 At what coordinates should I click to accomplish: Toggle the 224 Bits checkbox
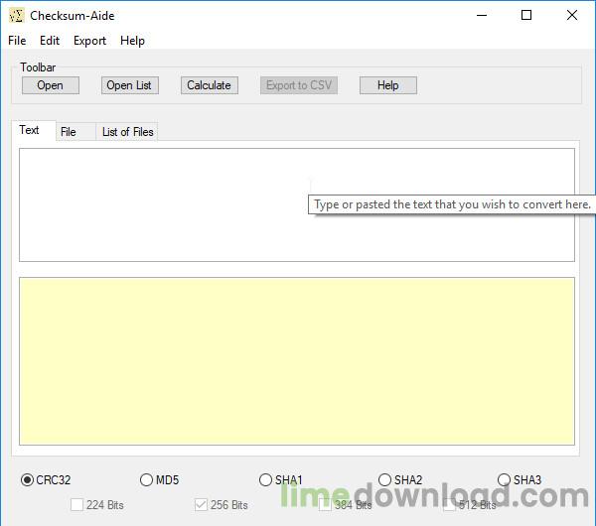pyautogui.click(x=97, y=505)
